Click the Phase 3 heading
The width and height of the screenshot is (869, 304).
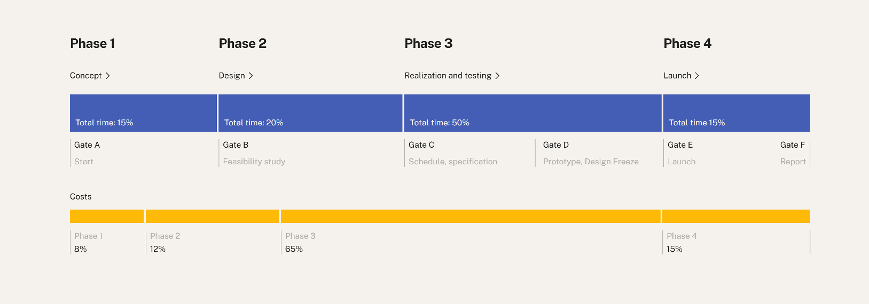point(428,44)
